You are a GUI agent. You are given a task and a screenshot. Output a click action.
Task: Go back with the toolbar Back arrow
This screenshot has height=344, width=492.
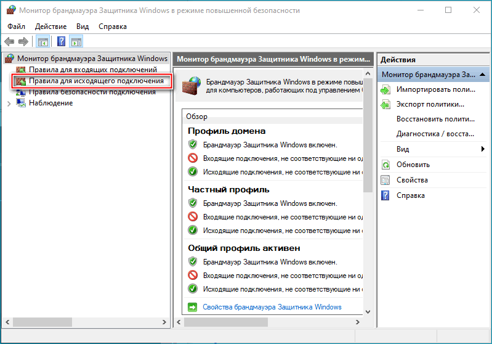click(x=9, y=41)
